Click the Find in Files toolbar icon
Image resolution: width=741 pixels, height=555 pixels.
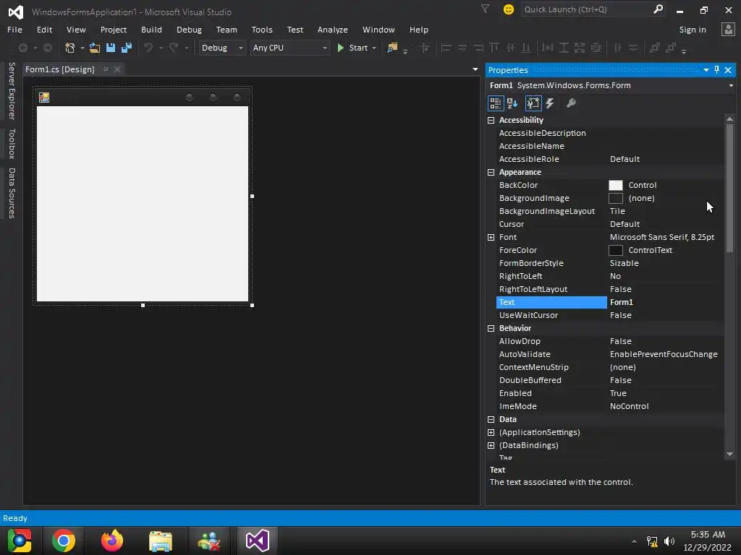click(392, 48)
